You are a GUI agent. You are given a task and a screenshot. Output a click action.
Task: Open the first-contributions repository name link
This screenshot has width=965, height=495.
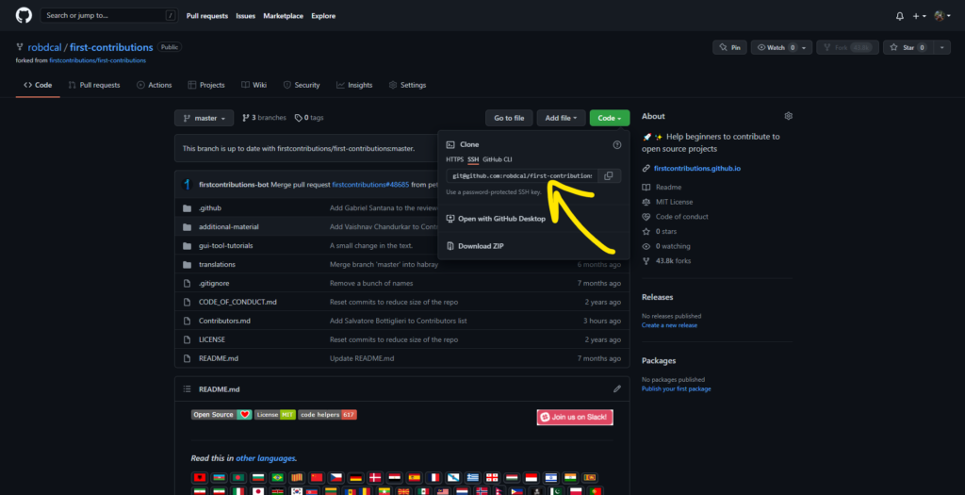pos(111,47)
